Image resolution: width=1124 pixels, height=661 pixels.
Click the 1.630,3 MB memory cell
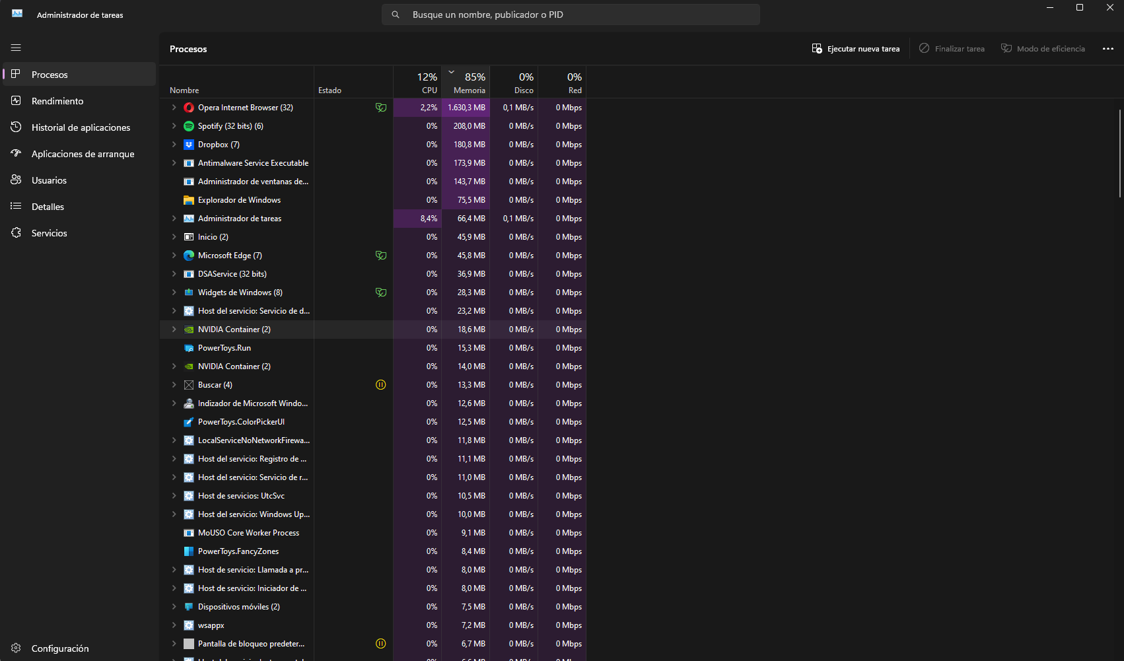tap(466, 108)
